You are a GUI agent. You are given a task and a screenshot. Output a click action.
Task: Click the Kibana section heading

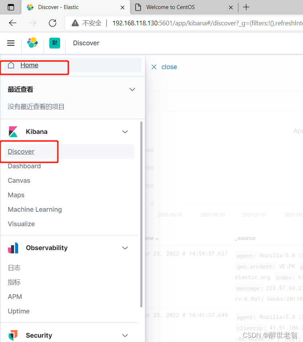coord(37,132)
